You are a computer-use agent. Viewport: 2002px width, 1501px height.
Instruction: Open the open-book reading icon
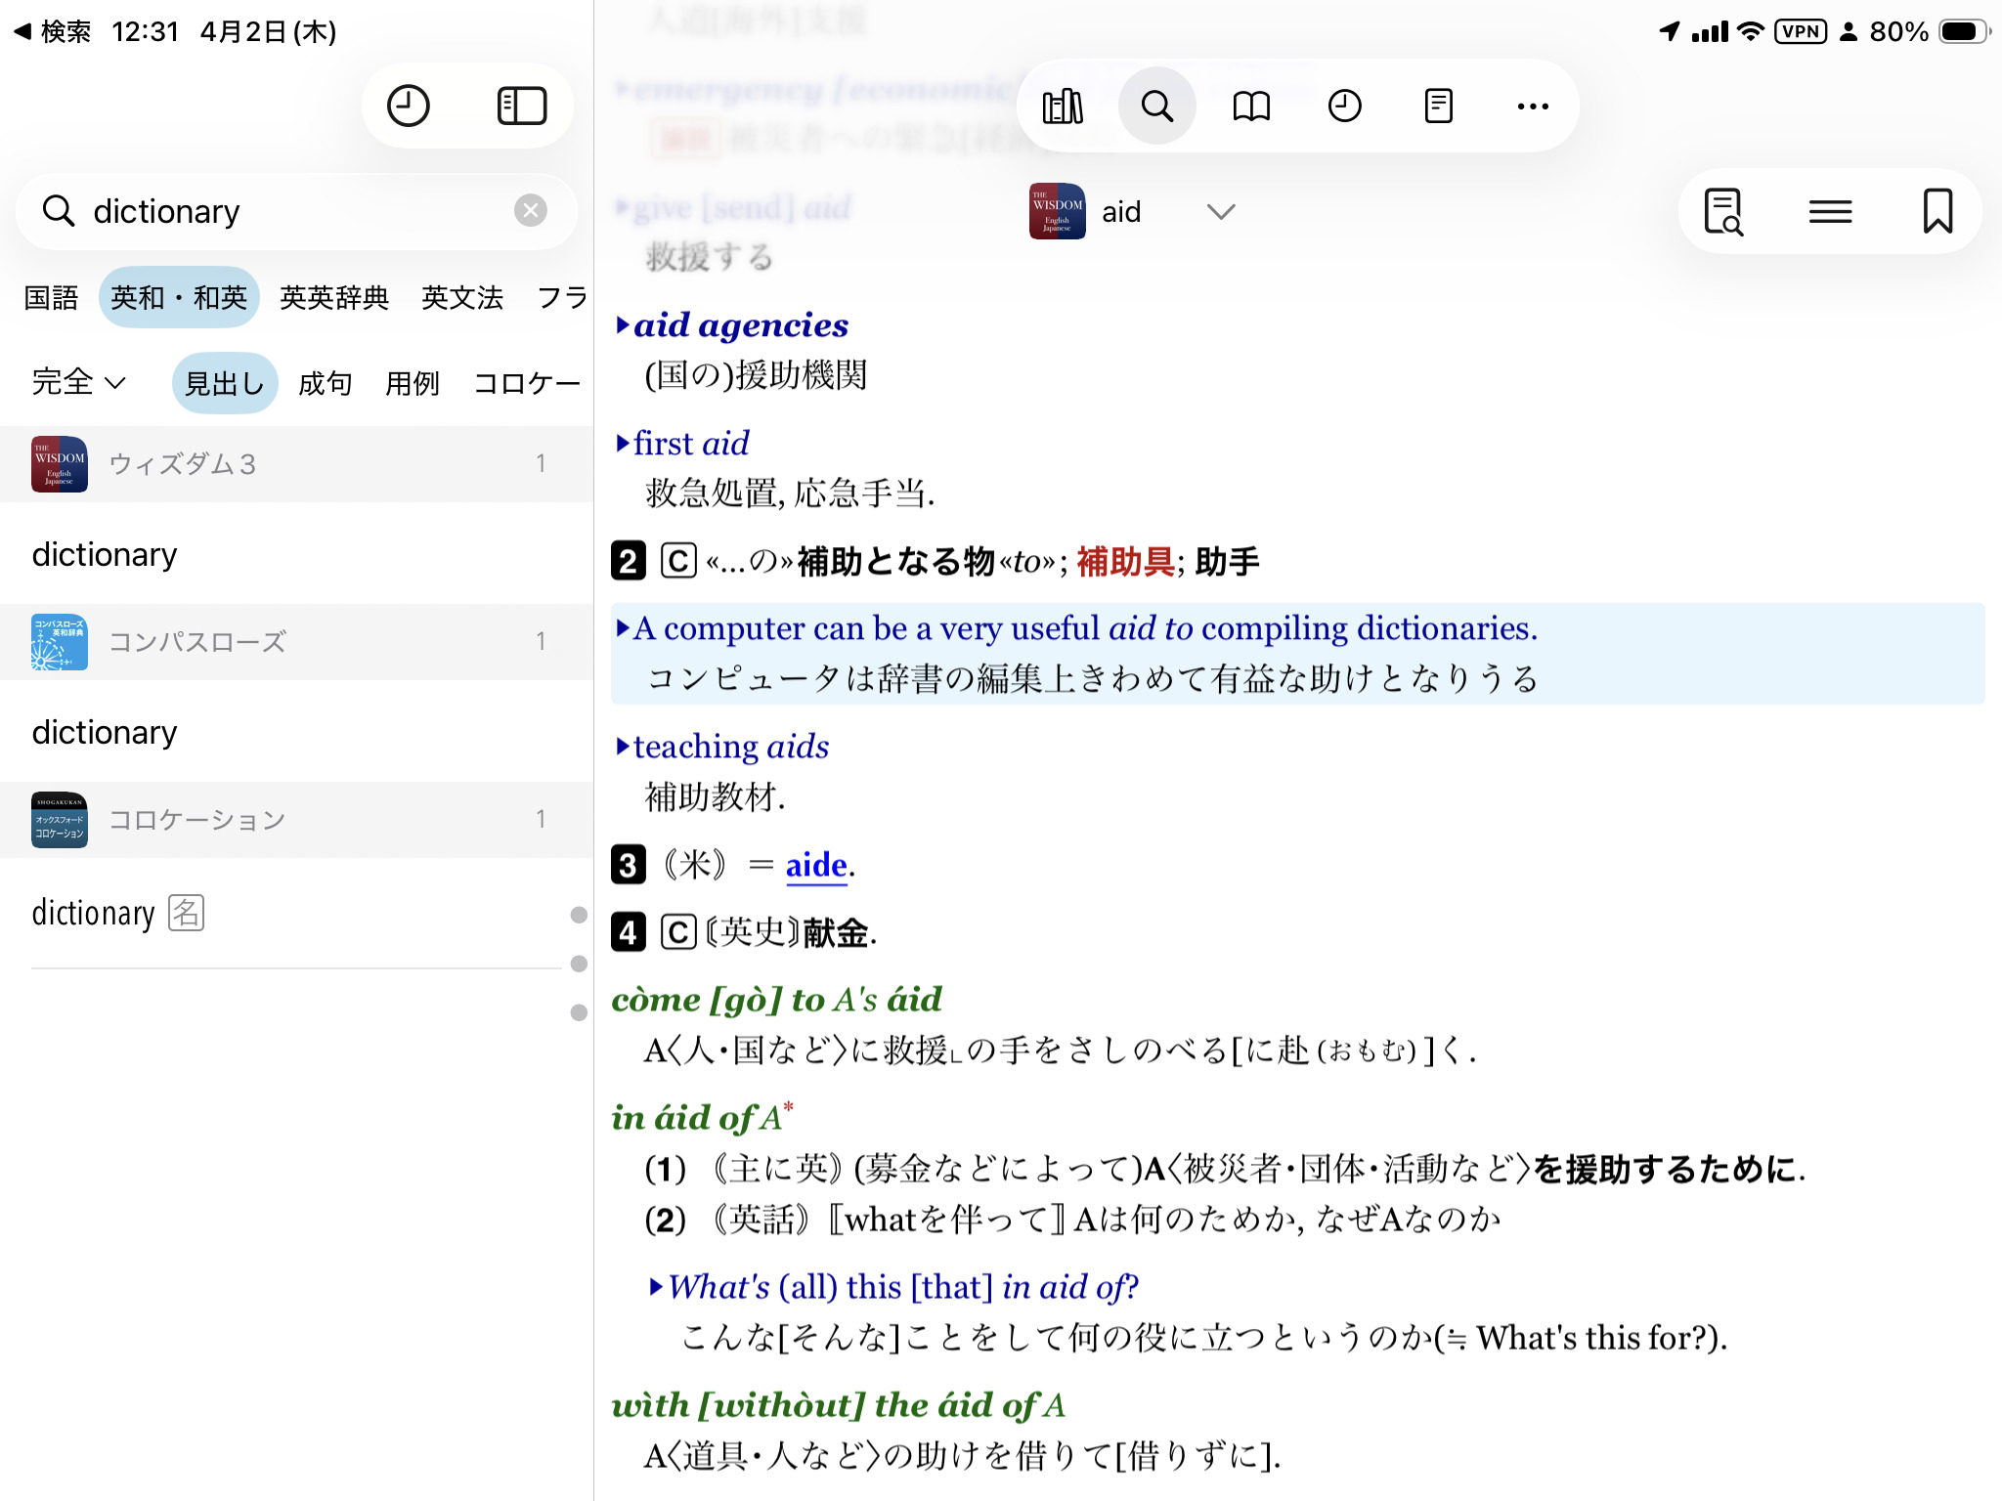1251,106
